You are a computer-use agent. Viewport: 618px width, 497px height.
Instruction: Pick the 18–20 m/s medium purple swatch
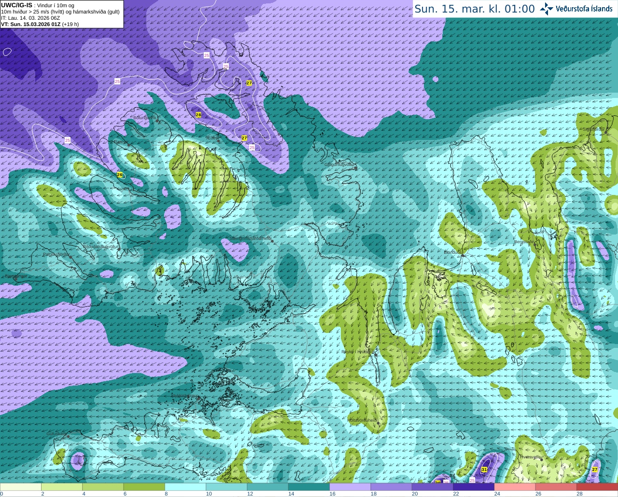[x=392, y=487]
